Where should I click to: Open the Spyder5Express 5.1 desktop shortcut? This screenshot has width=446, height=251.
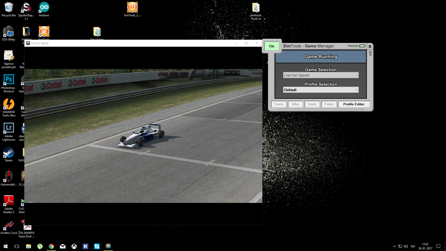click(x=26, y=11)
